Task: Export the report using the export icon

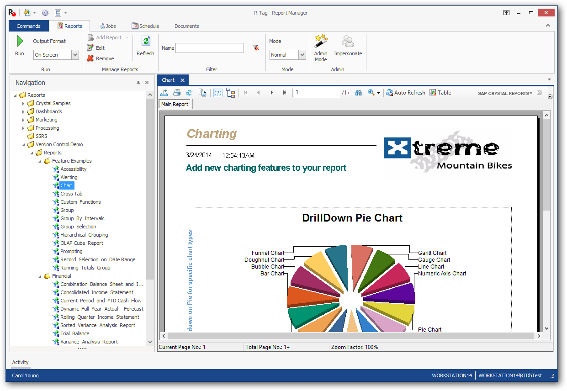Action: pyautogui.click(x=164, y=93)
